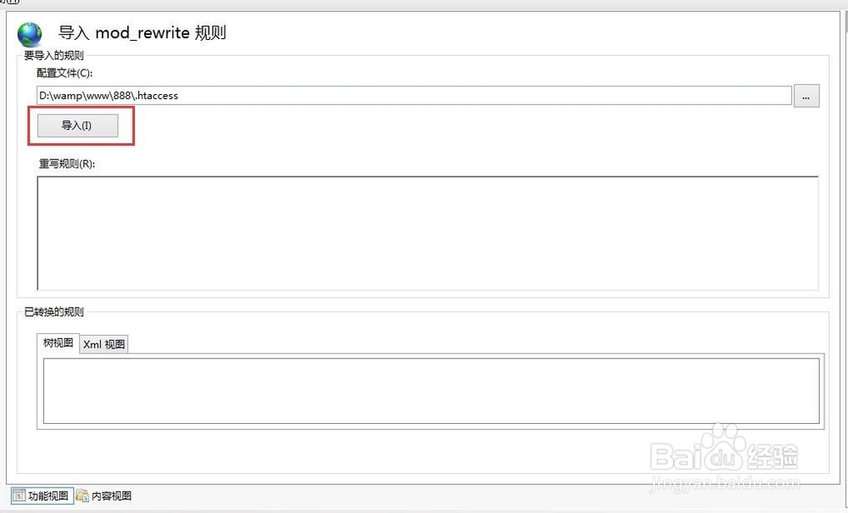Click the 配置文件(C) label
This screenshot has height=513, width=848.
tap(64, 73)
